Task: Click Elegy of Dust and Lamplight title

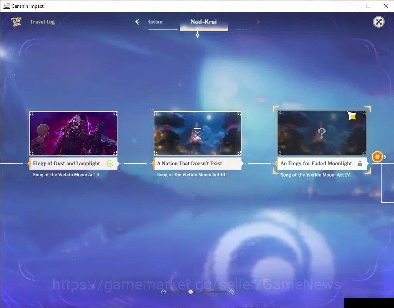Action: [67, 163]
